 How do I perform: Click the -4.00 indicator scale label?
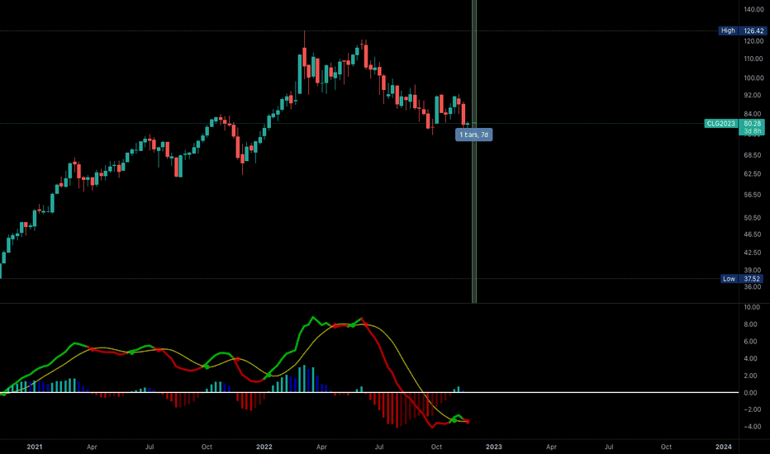point(752,427)
